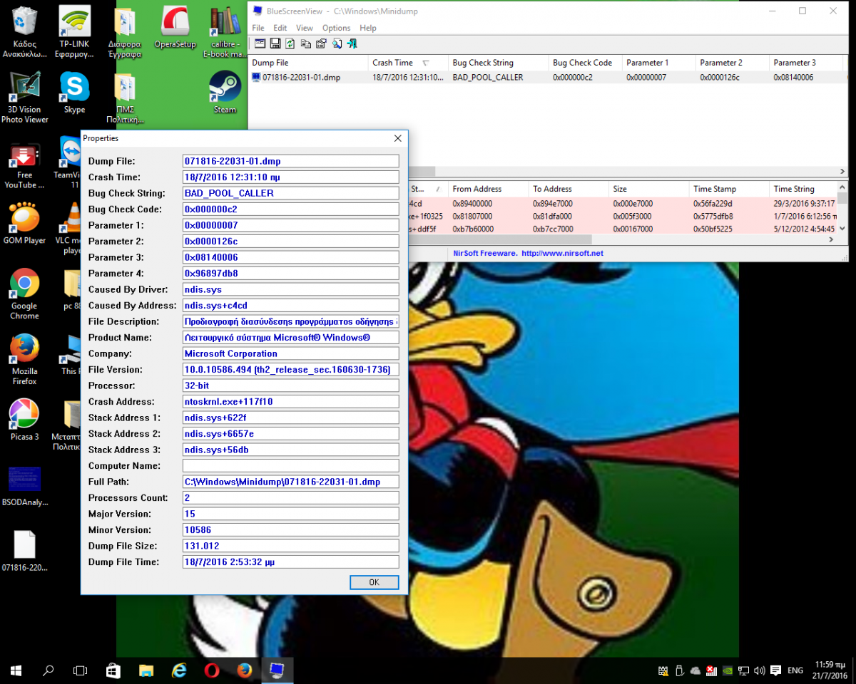Image resolution: width=856 pixels, height=684 pixels.
Task: Close the Properties dialog with X
Action: click(397, 138)
